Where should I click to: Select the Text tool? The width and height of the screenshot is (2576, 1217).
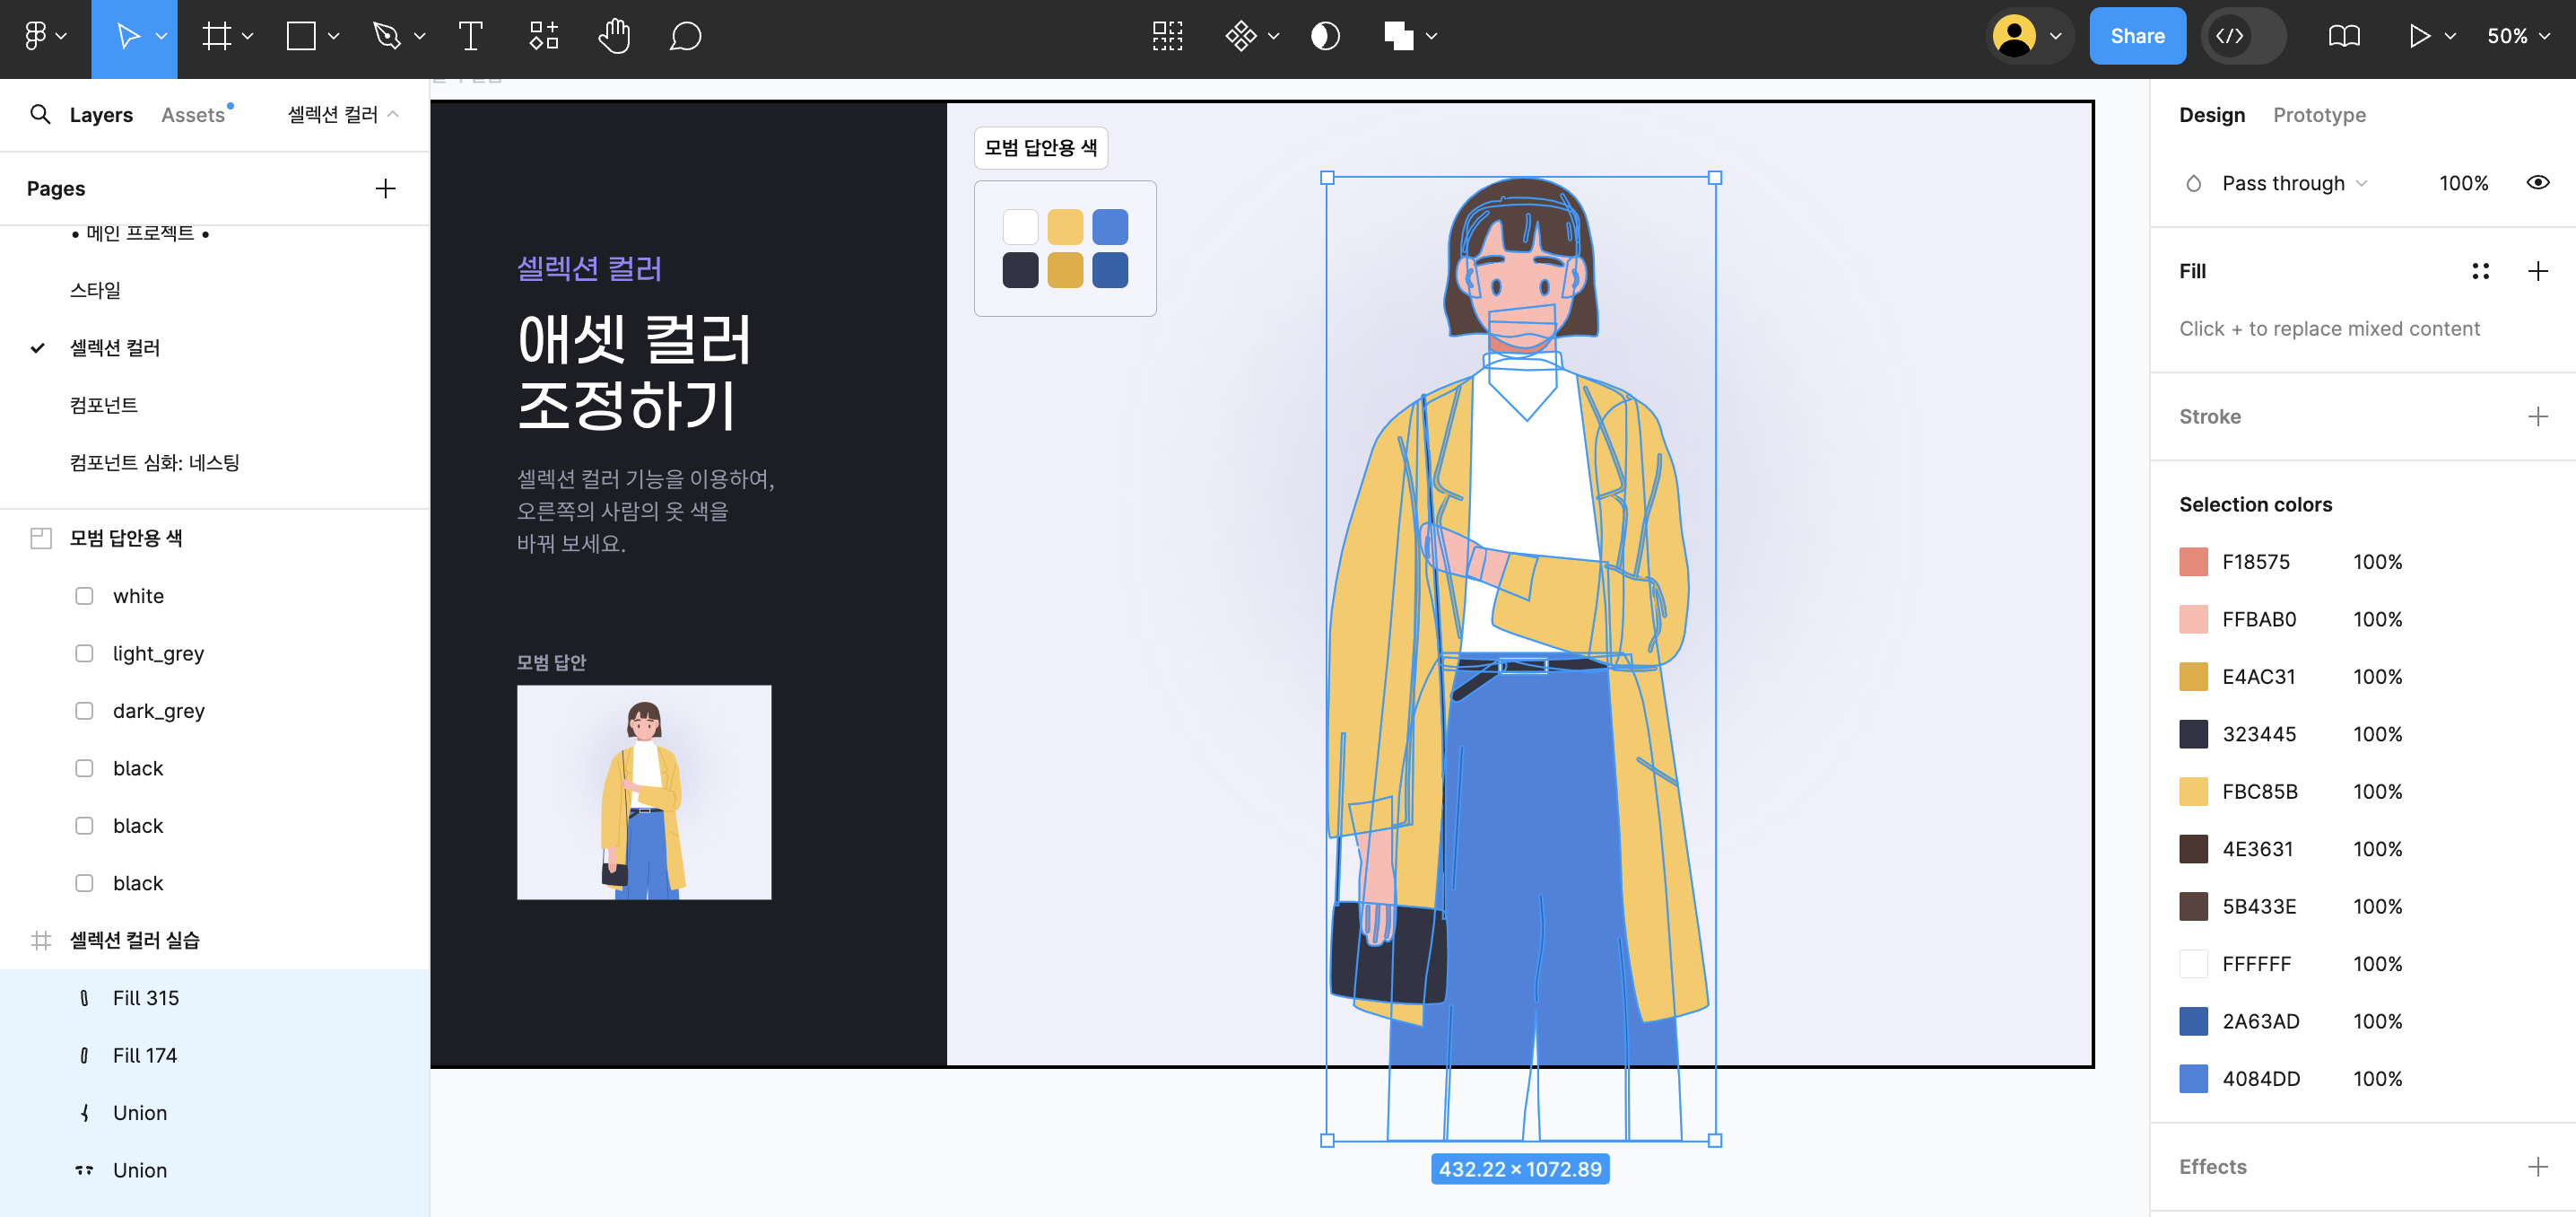pyautogui.click(x=470, y=37)
